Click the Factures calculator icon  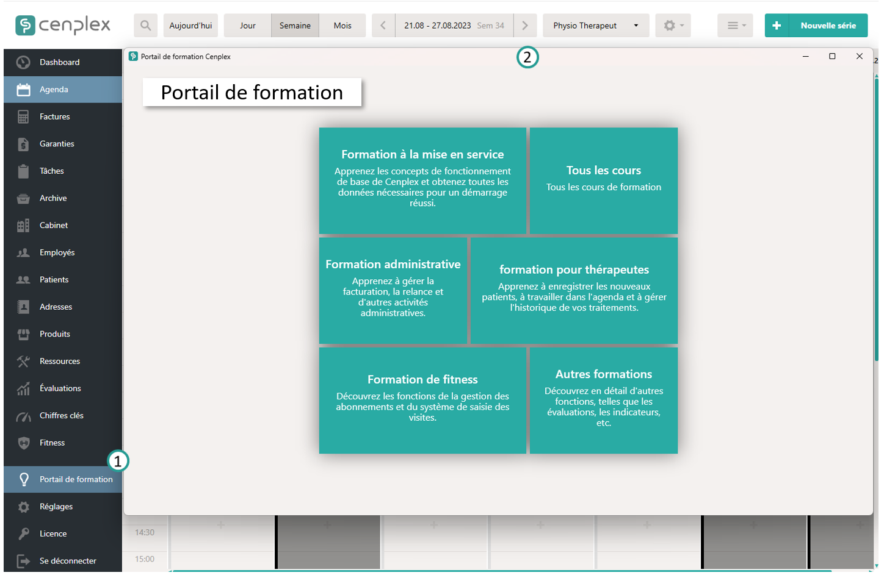tap(23, 117)
